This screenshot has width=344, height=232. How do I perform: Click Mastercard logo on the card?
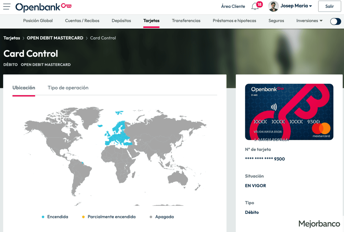(321, 130)
